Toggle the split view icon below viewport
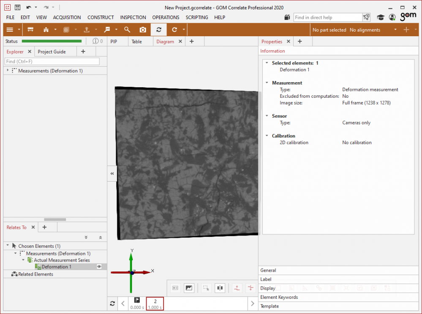This screenshot has height=314, width=422. (220, 288)
